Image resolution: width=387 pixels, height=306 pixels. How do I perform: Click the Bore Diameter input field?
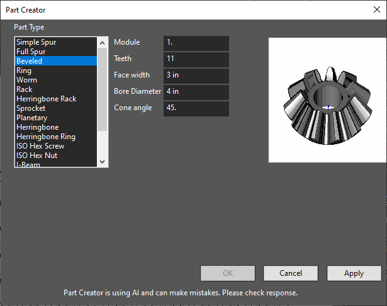pyautogui.click(x=196, y=93)
